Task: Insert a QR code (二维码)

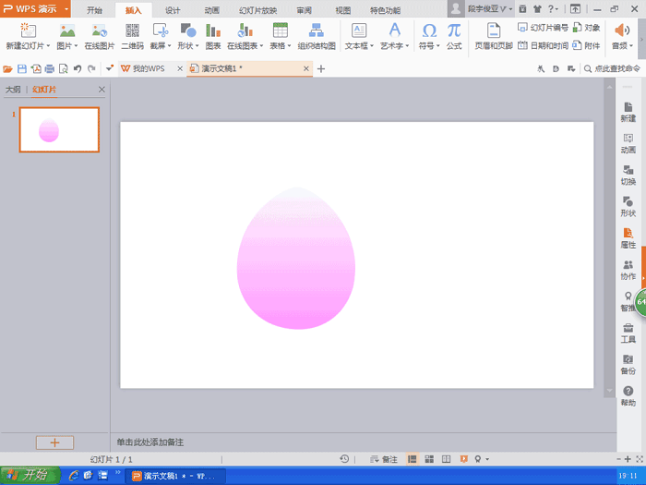Action: [132, 36]
